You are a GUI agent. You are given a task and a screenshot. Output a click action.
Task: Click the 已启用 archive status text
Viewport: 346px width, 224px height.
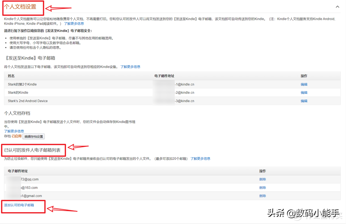(x=17, y=136)
